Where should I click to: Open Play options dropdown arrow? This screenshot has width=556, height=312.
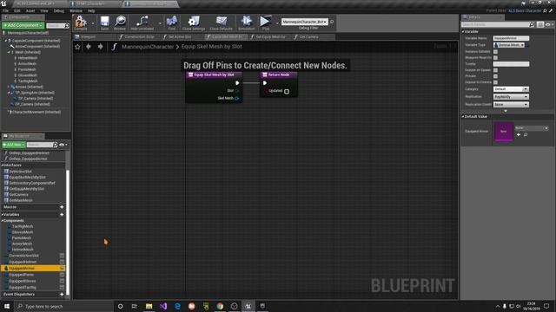coord(277,23)
